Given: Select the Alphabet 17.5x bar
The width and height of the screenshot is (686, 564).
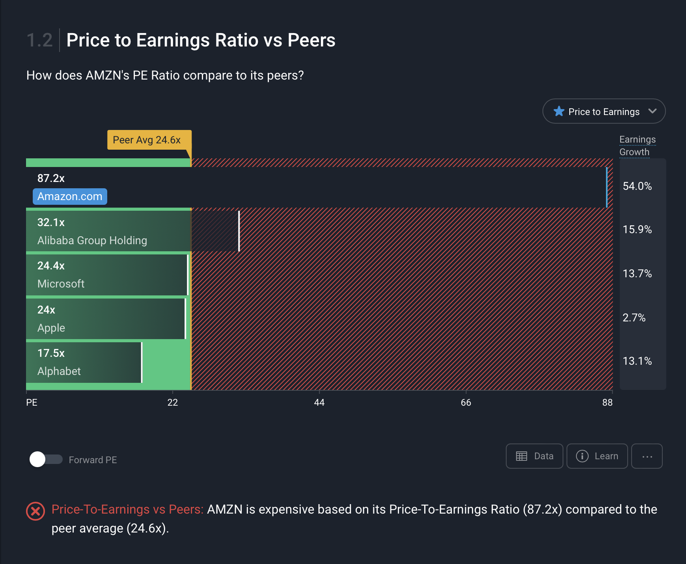Looking at the screenshot, I should click(x=84, y=362).
